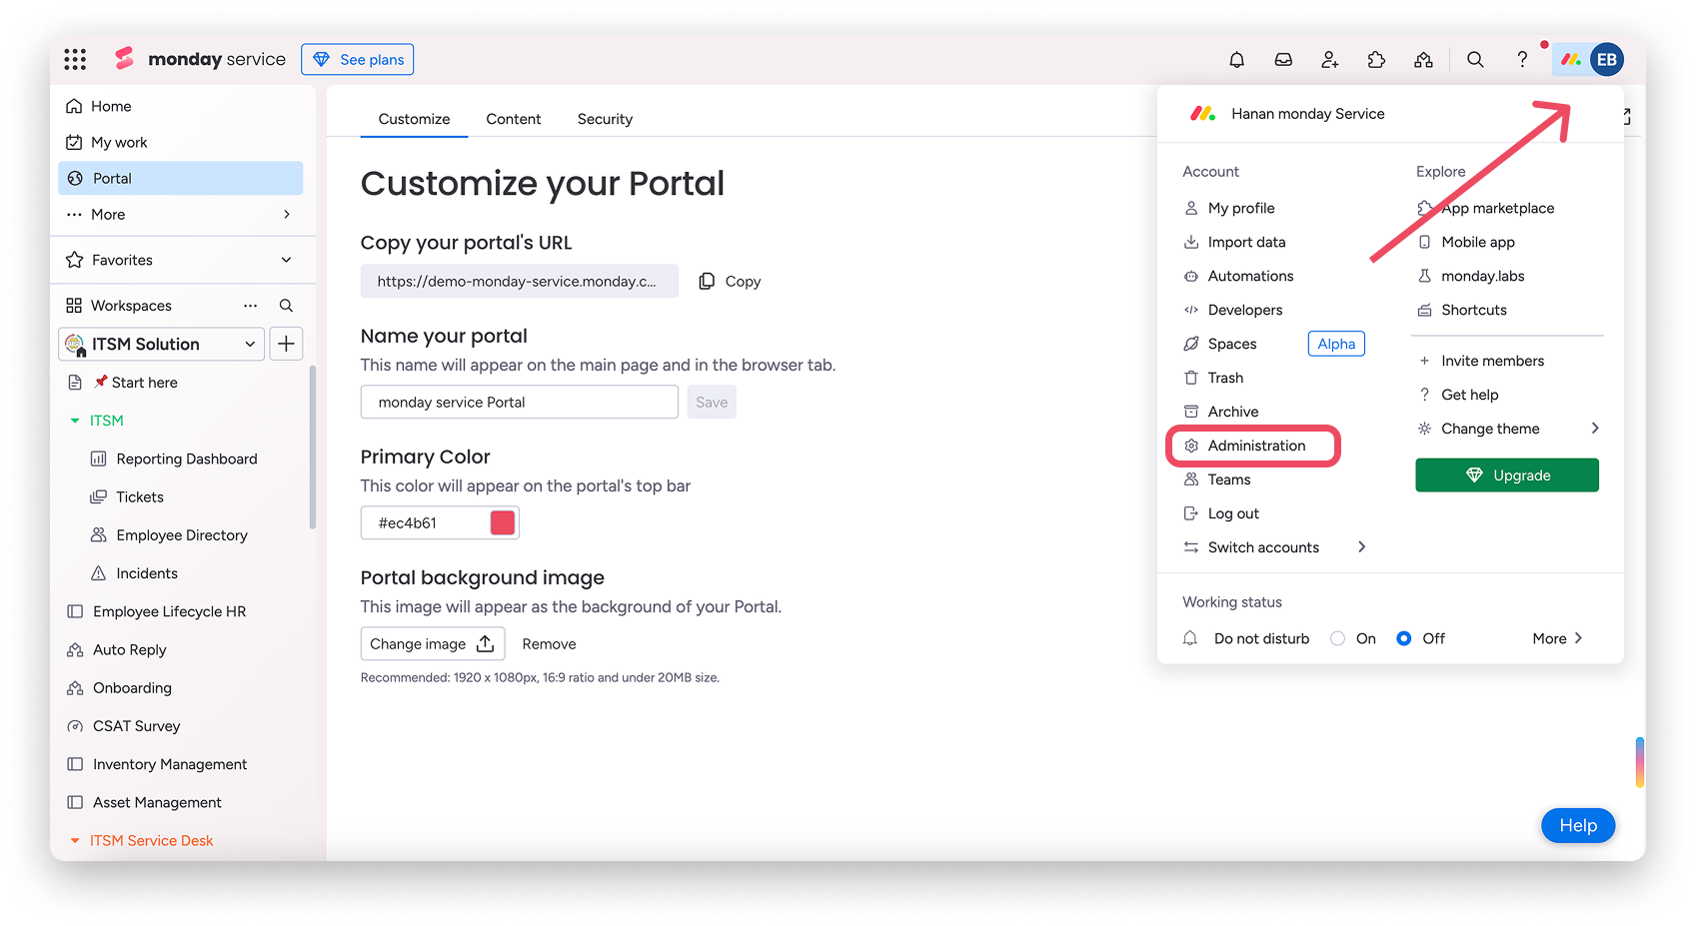
Task: Set working status to On
Action: [x=1337, y=638]
